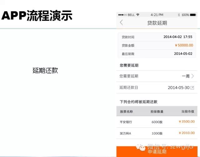
Task: Tap the 4:21 PM clock in status bar
Action: click(157, 15)
